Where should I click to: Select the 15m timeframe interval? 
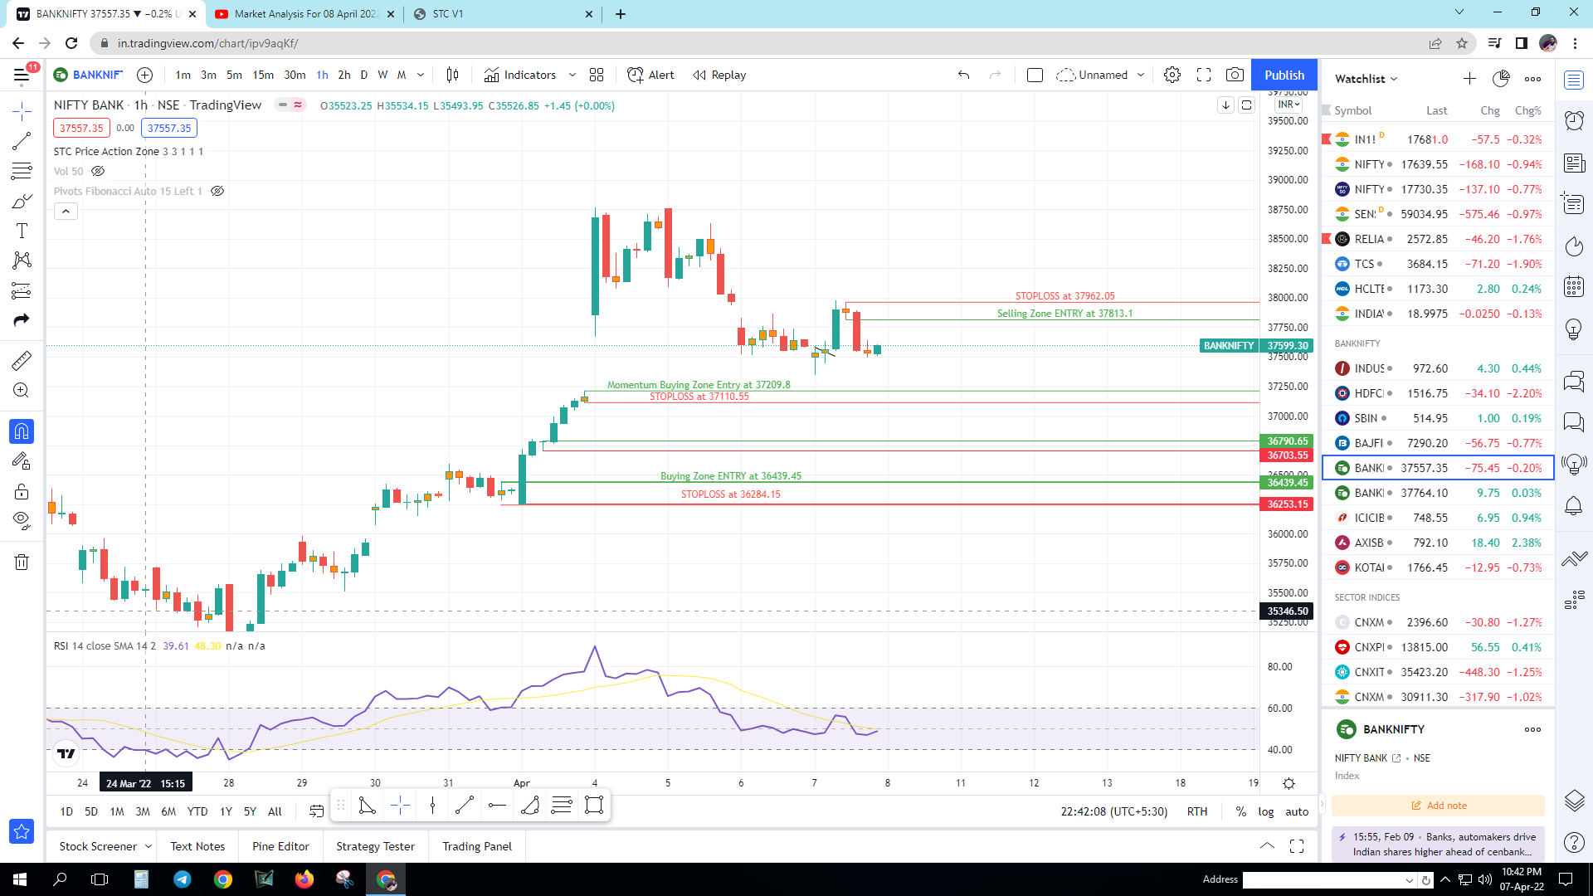pyautogui.click(x=263, y=75)
